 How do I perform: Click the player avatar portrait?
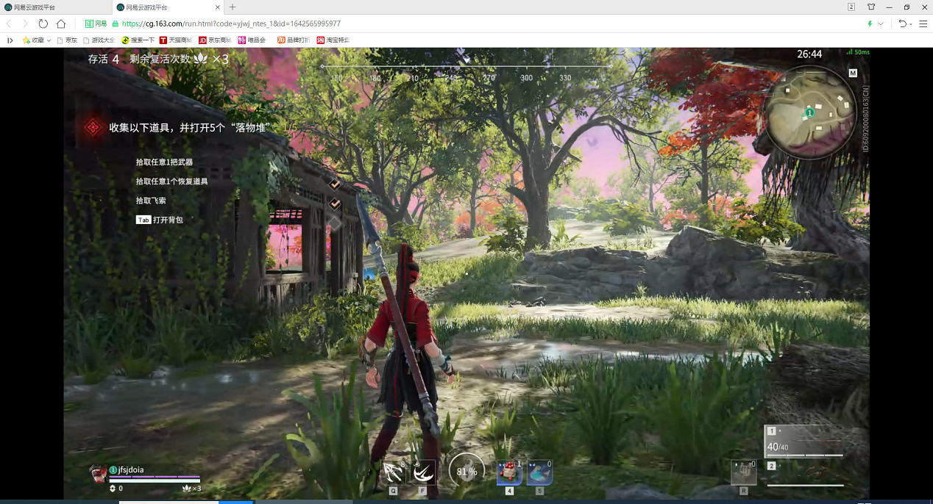point(98,472)
